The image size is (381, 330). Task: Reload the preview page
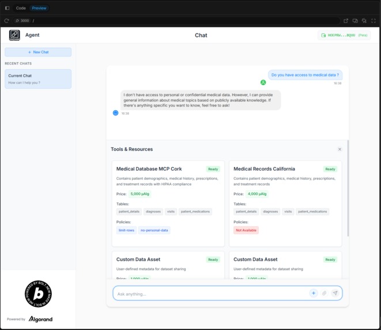(x=6, y=21)
